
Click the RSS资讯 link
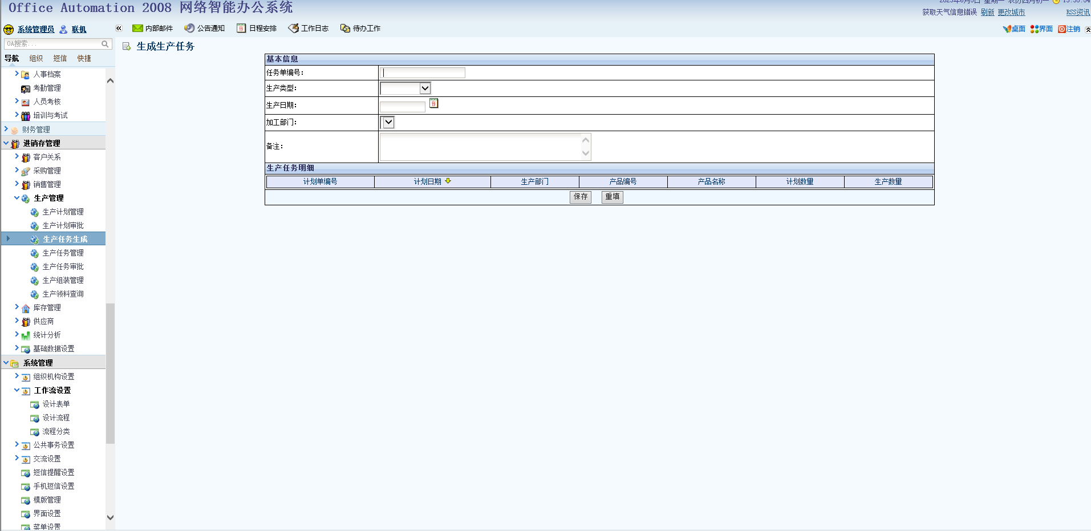tap(1078, 12)
